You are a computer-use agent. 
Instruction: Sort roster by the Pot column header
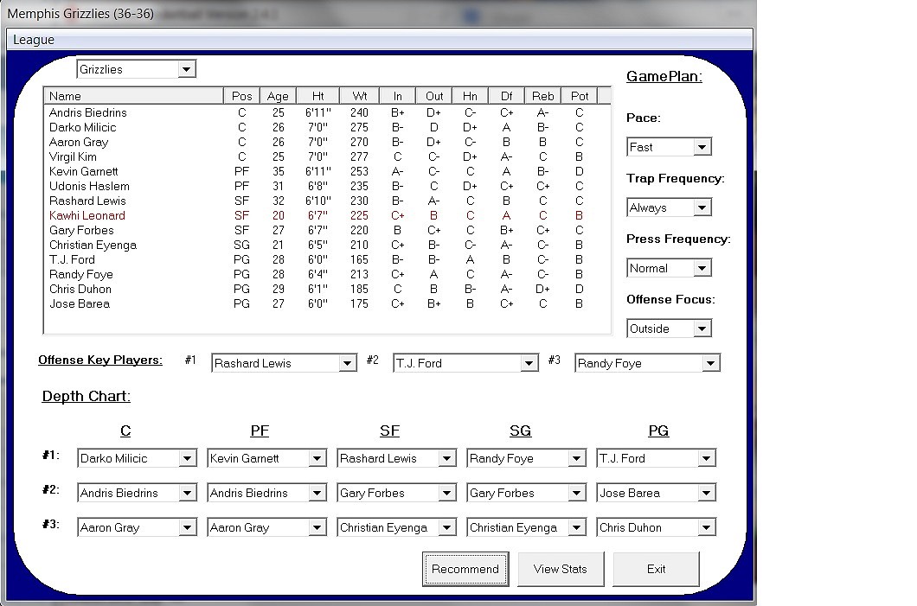[x=580, y=96]
